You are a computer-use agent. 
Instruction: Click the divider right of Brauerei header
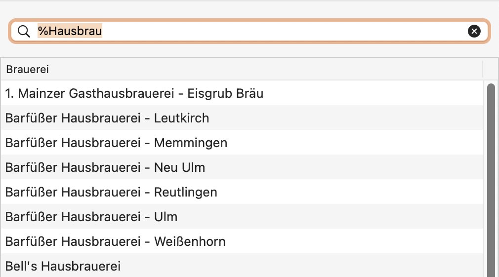483,69
